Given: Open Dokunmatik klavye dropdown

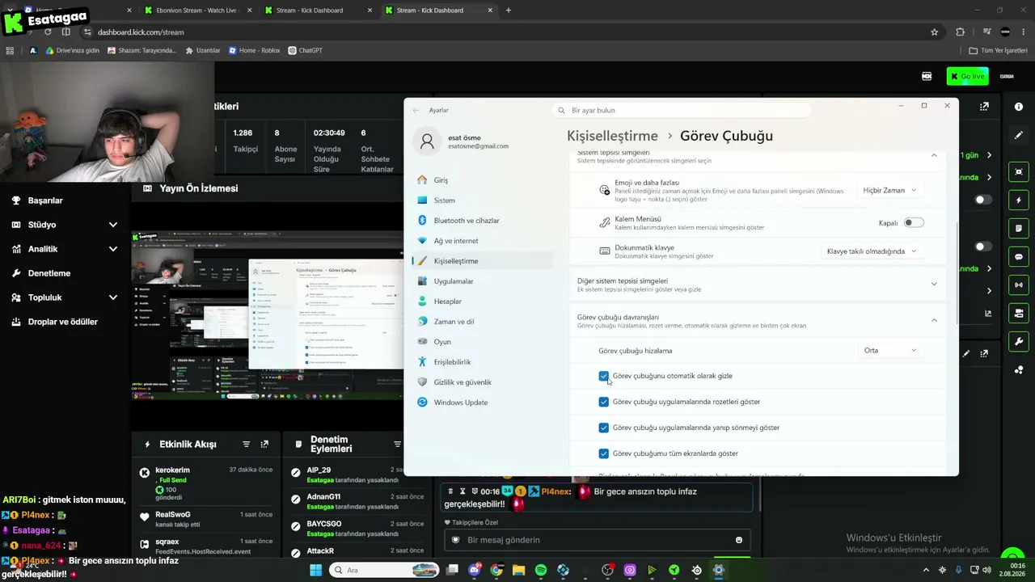Looking at the screenshot, I should coord(872,251).
